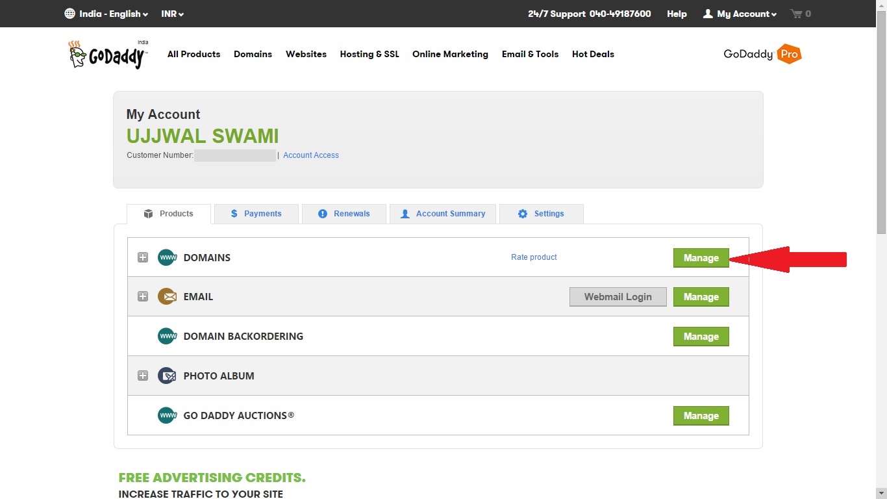This screenshot has width=887, height=499.
Task: Click the globe icon beside India - English
Action: pos(70,14)
